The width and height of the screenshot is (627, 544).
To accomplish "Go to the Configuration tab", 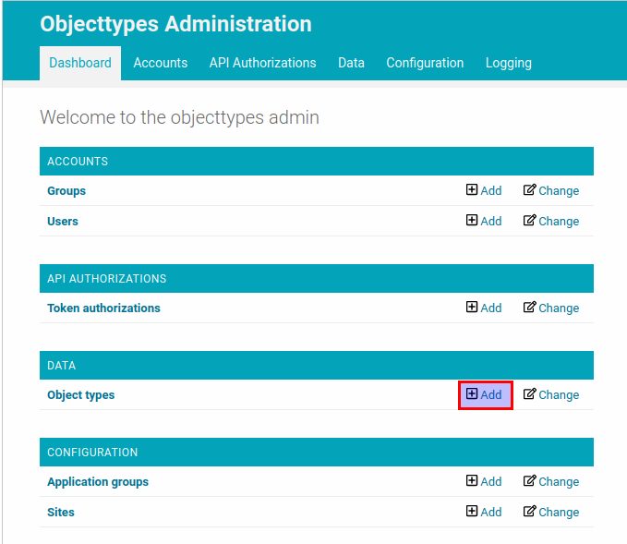I will (x=425, y=63).
